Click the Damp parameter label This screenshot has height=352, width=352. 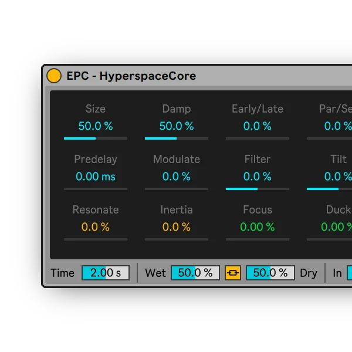pyautogui.click(x=177, y=109)
